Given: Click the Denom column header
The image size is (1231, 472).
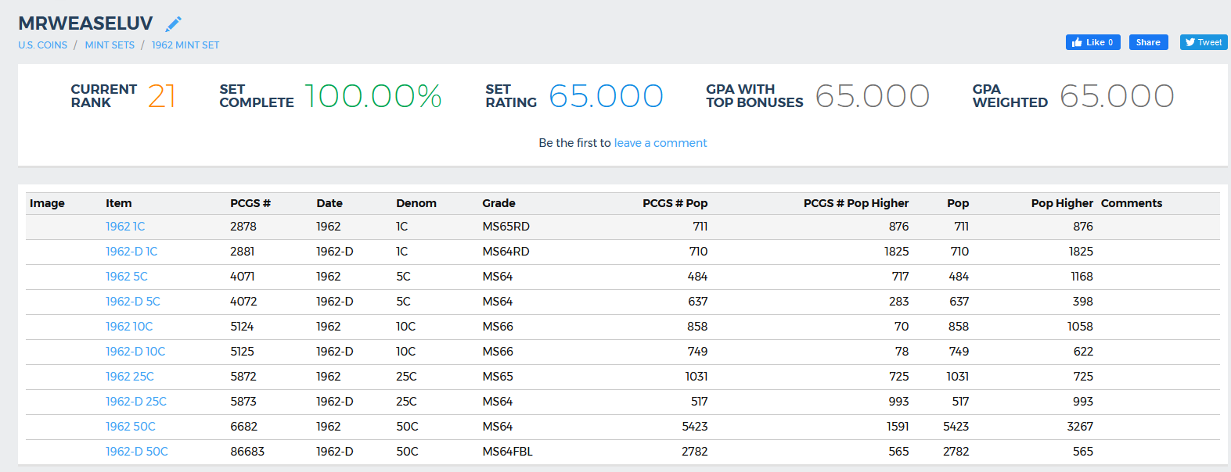Looking at the screenshot, I should pos(416,203).
